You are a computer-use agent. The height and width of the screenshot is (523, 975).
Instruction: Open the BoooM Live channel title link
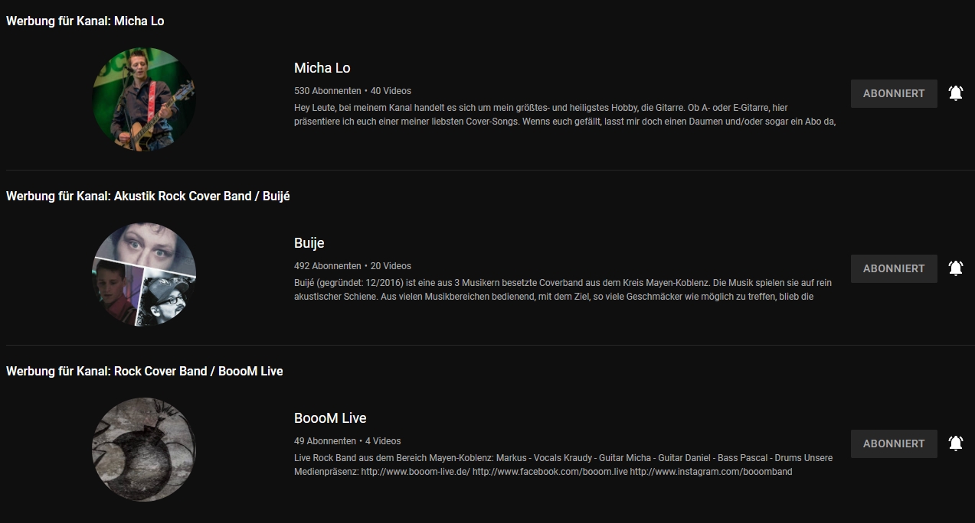(x=330, y=418)
